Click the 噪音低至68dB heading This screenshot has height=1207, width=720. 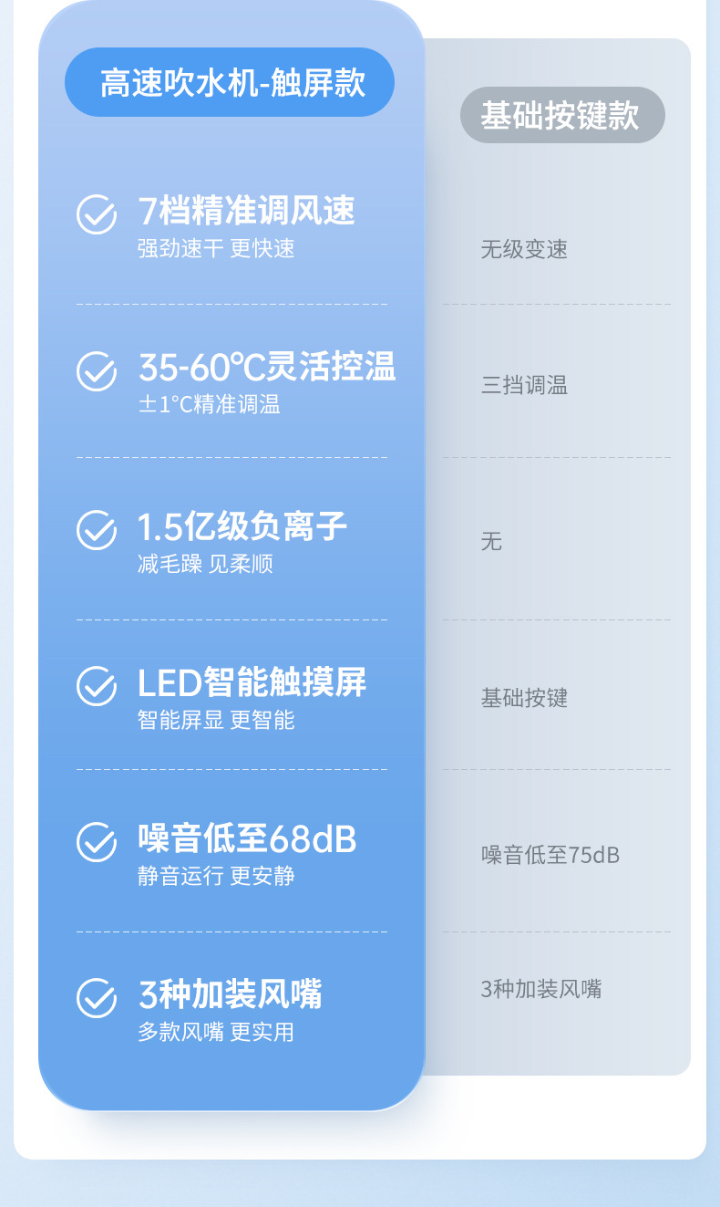(247, 838)
